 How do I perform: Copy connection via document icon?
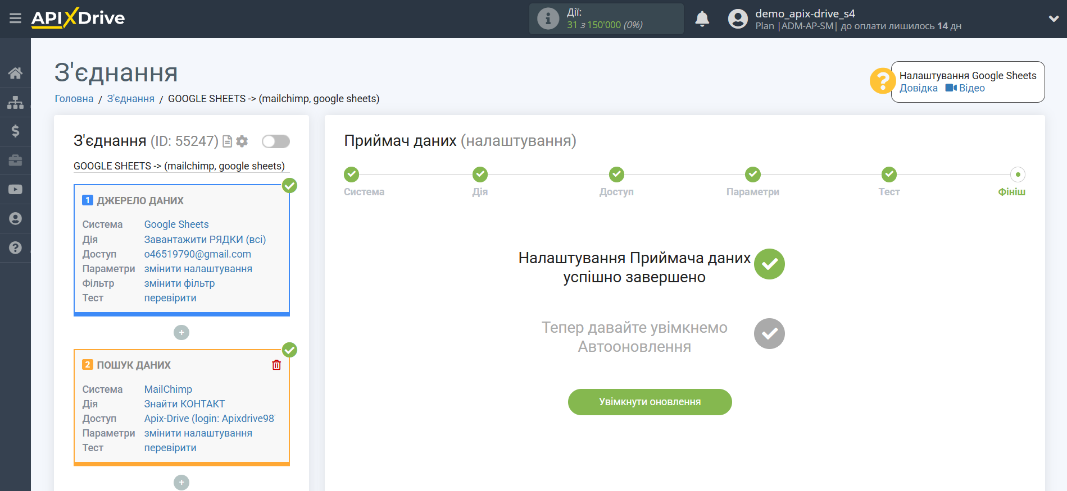(227, 141)
